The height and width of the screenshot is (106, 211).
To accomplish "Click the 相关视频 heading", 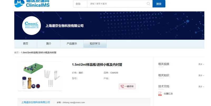I will 164,64.
